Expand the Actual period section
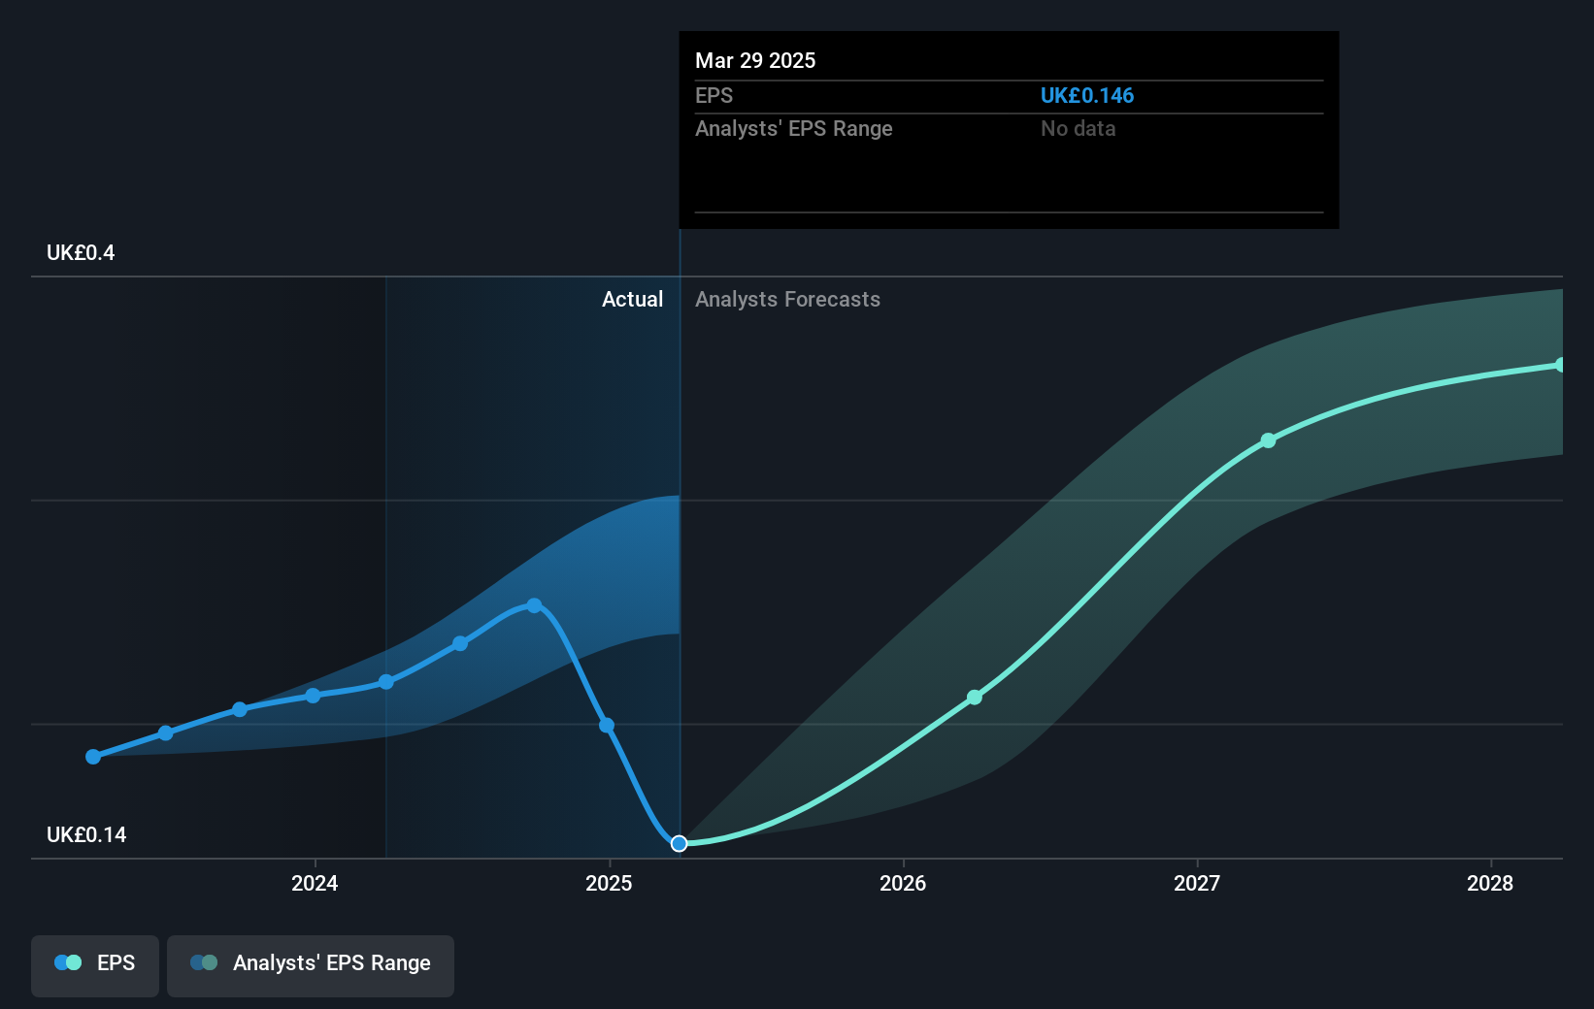Viewport: 1594px width, 1009px height. click(x=632, y=299)
